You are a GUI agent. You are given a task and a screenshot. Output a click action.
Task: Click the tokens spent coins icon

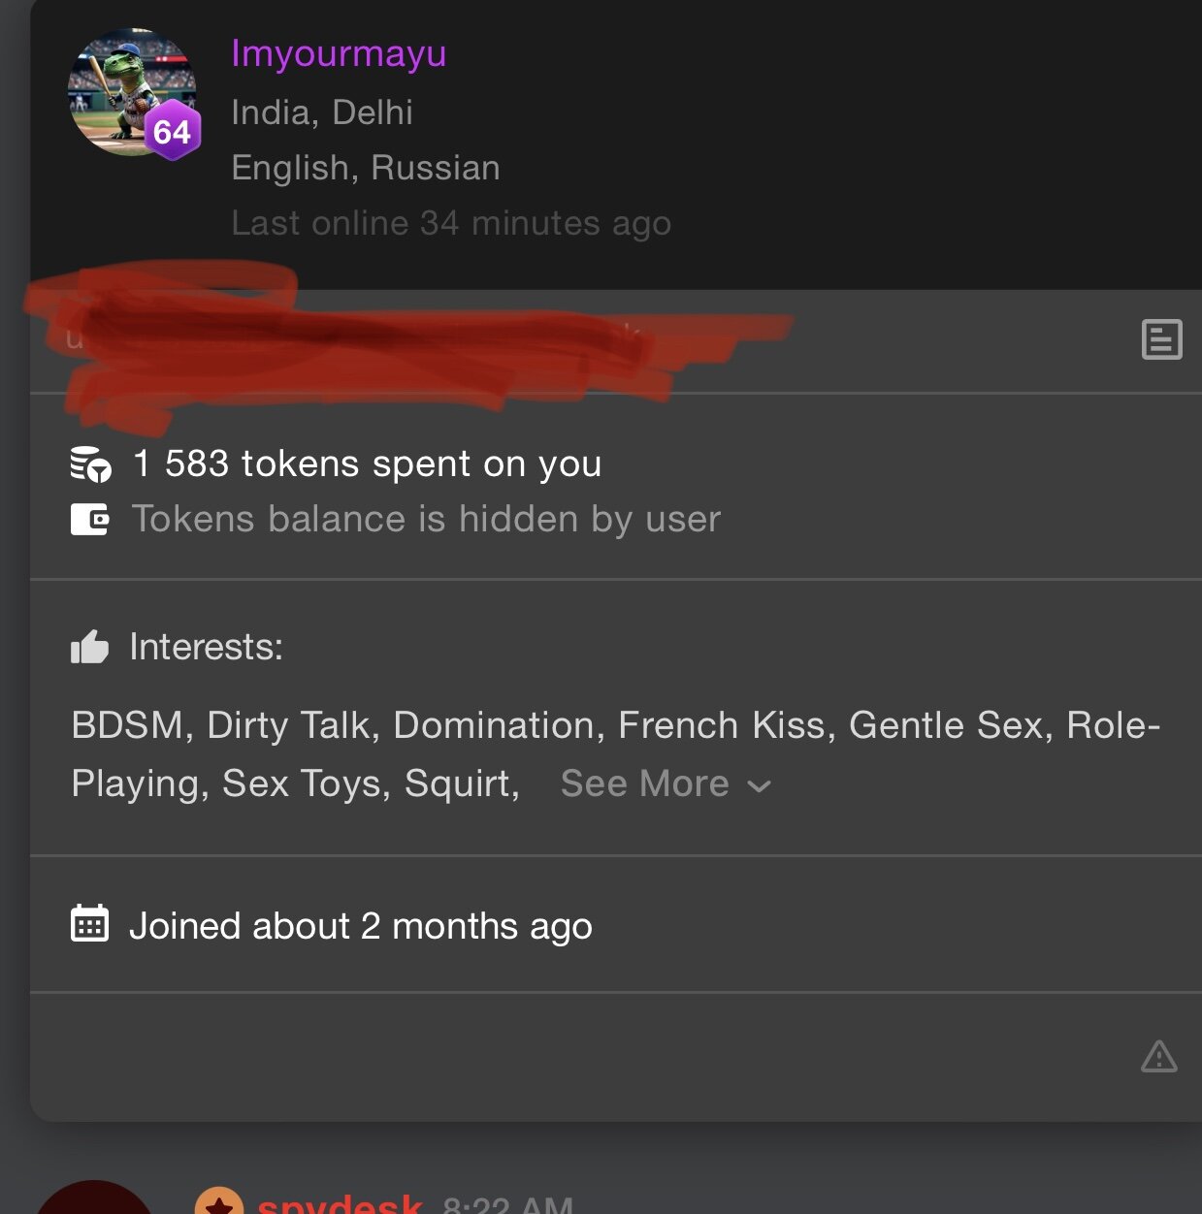90,464
